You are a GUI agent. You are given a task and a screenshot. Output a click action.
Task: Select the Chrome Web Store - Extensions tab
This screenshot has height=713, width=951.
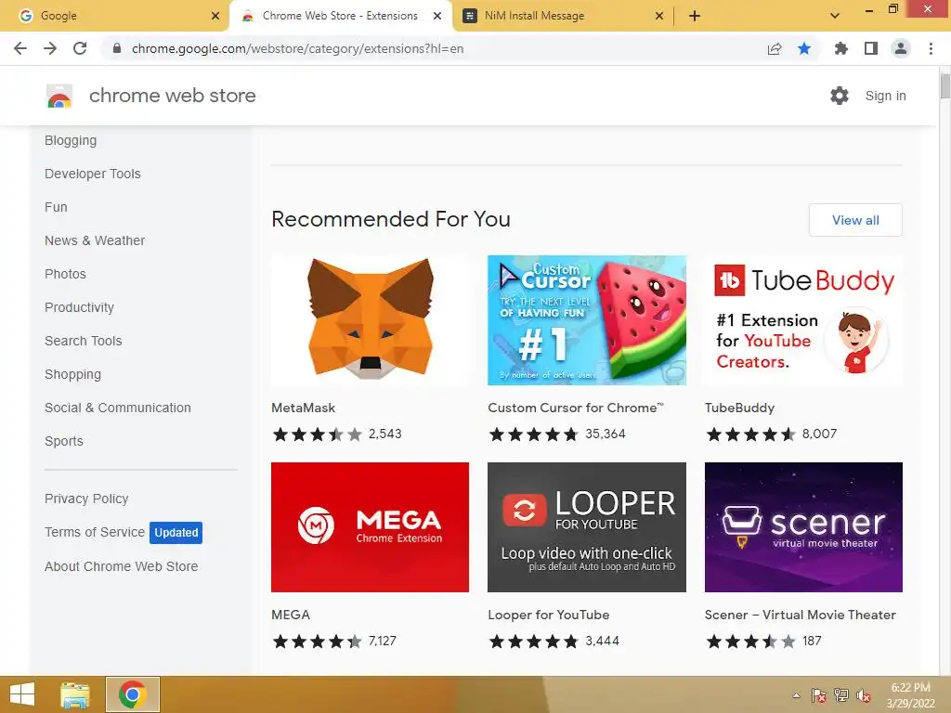tap(340, 16)
